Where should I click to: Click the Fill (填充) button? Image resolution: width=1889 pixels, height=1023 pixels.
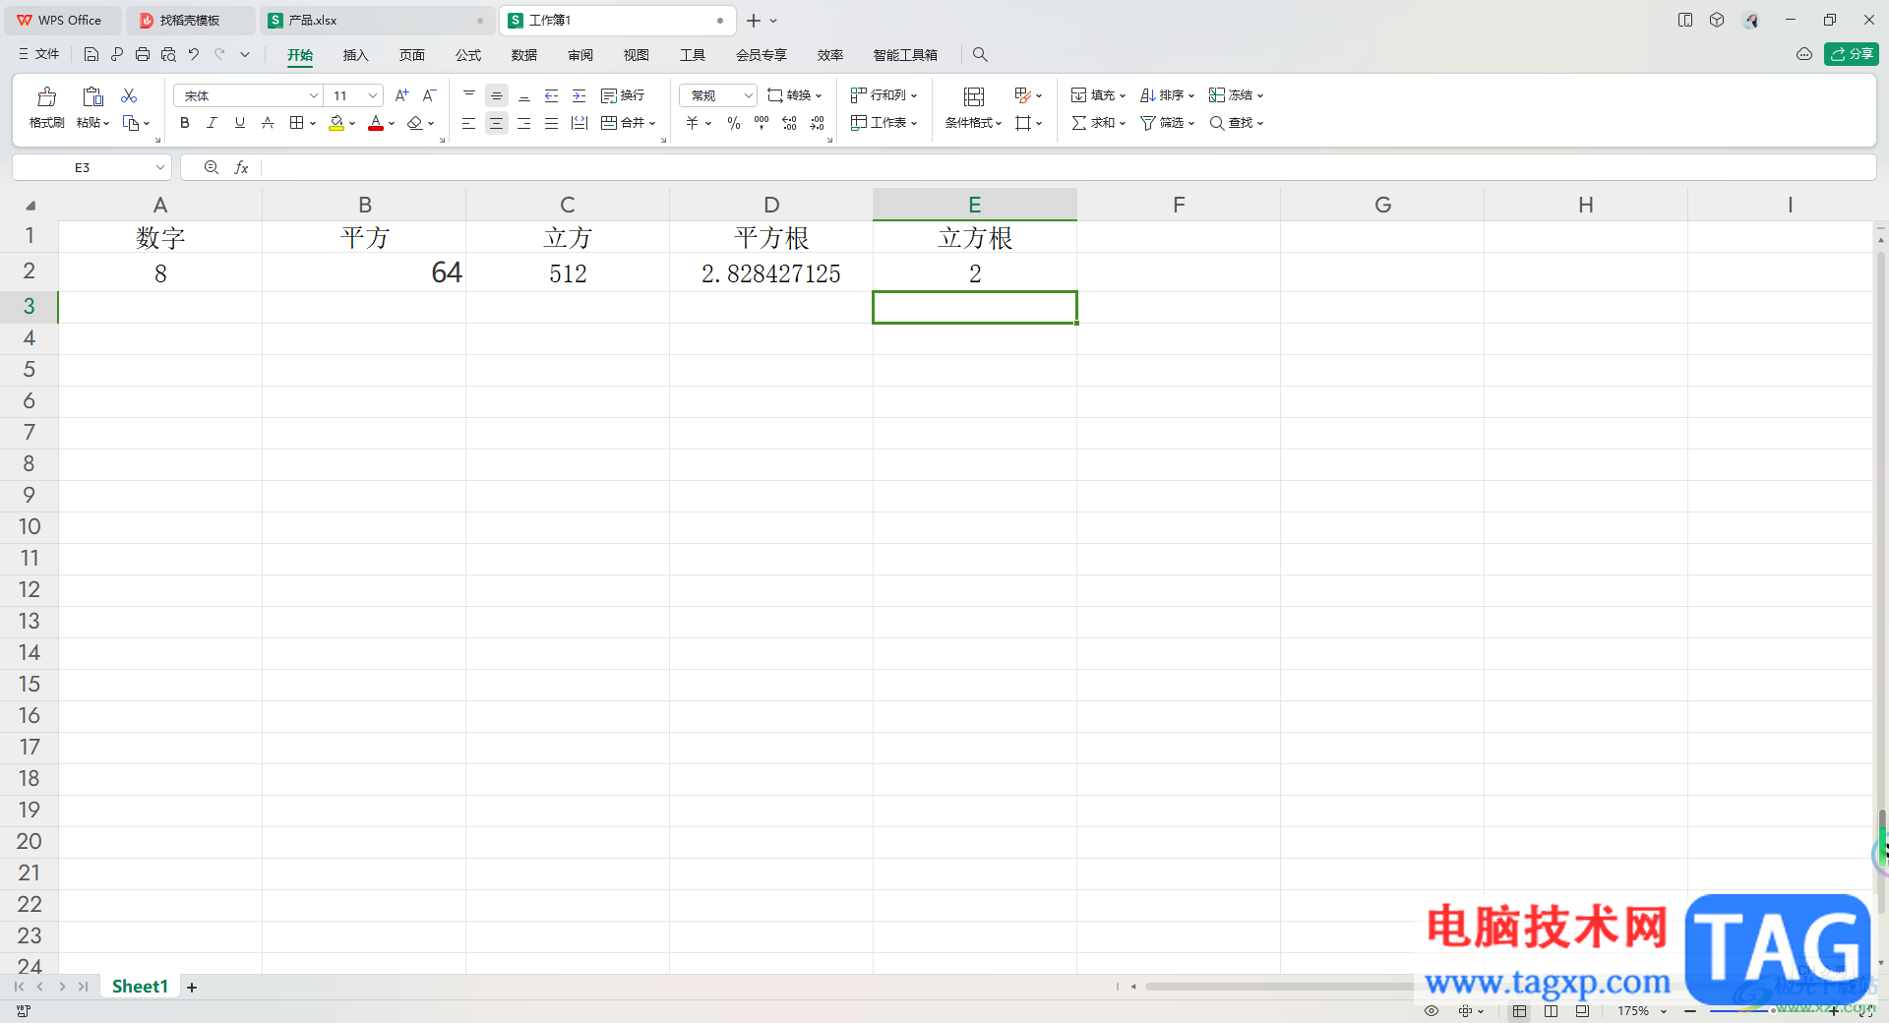tap(1098, 95)
